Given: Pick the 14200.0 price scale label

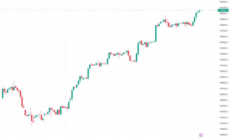Looking at the screenshot, I should 224,117.
